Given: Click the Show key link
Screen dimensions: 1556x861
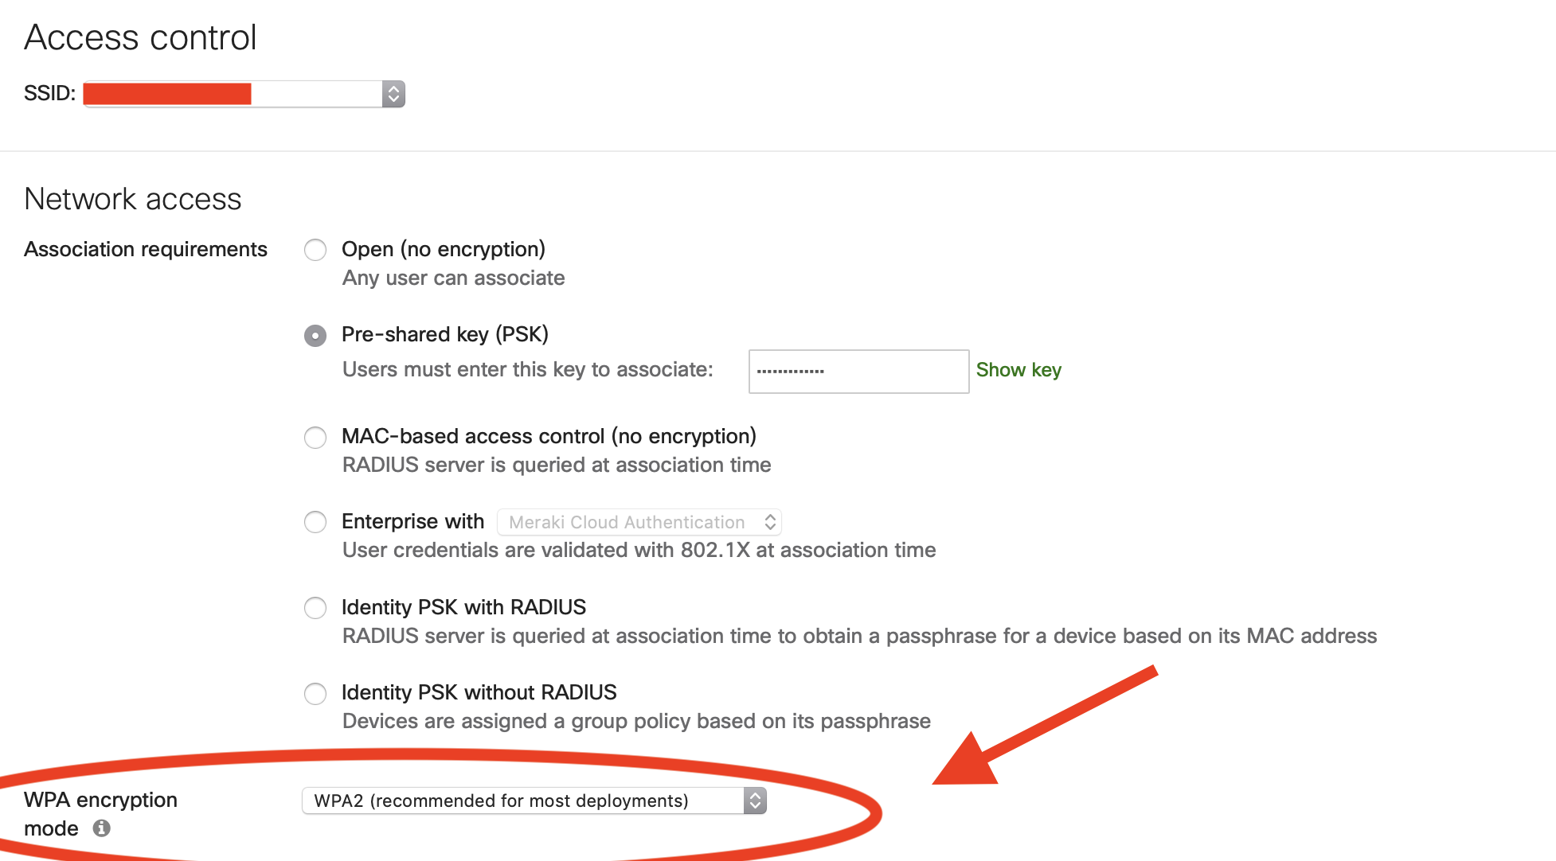Looking at the screenshot, I should coord(1018,370).
